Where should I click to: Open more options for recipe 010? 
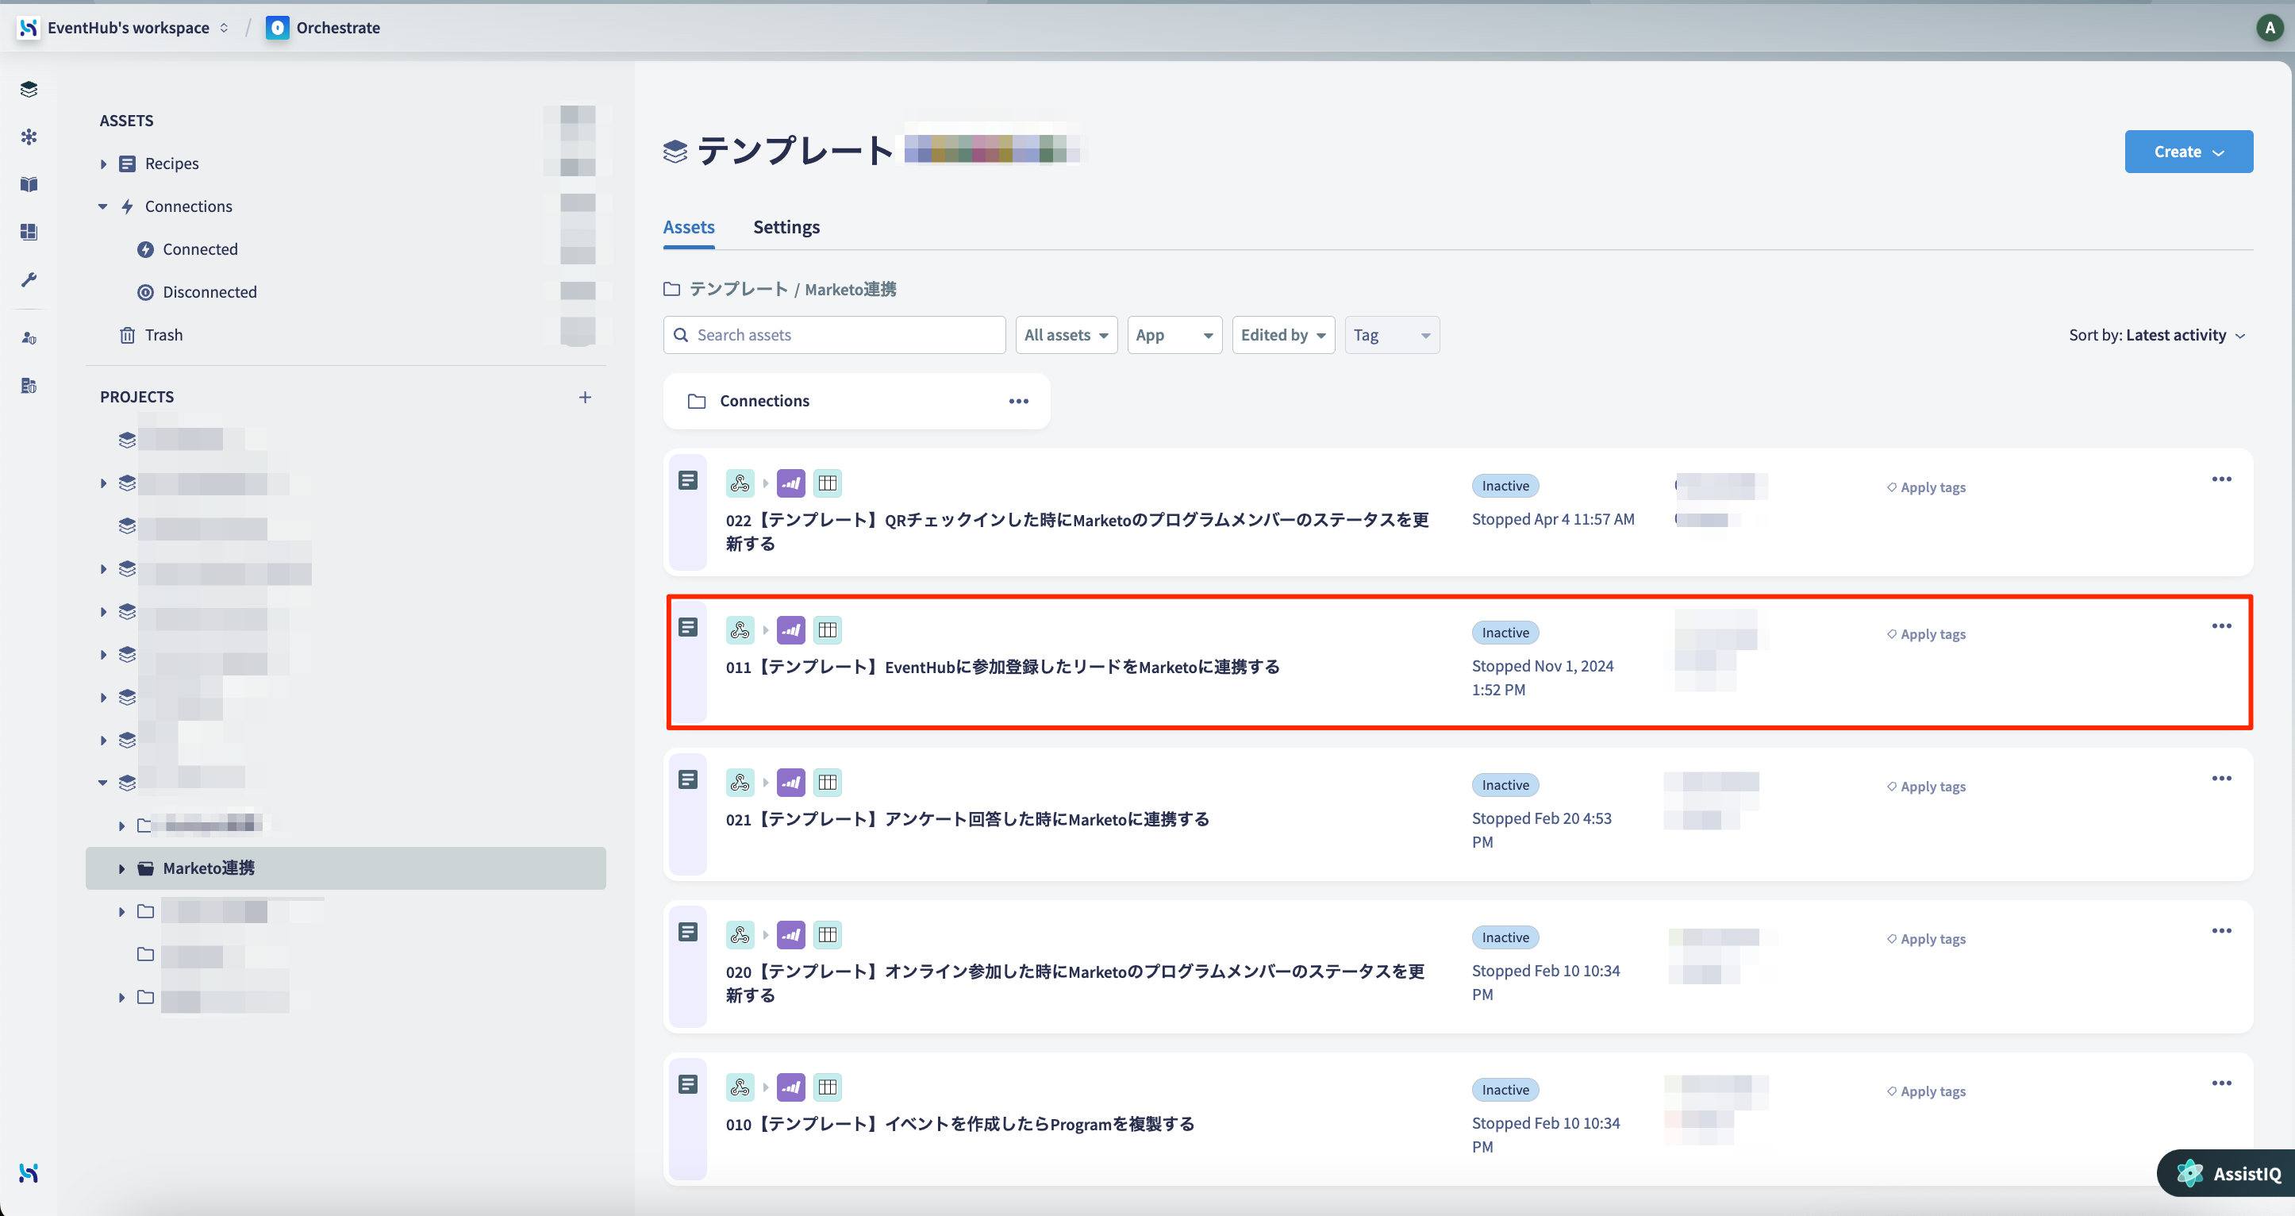tap(2221, 1083)
